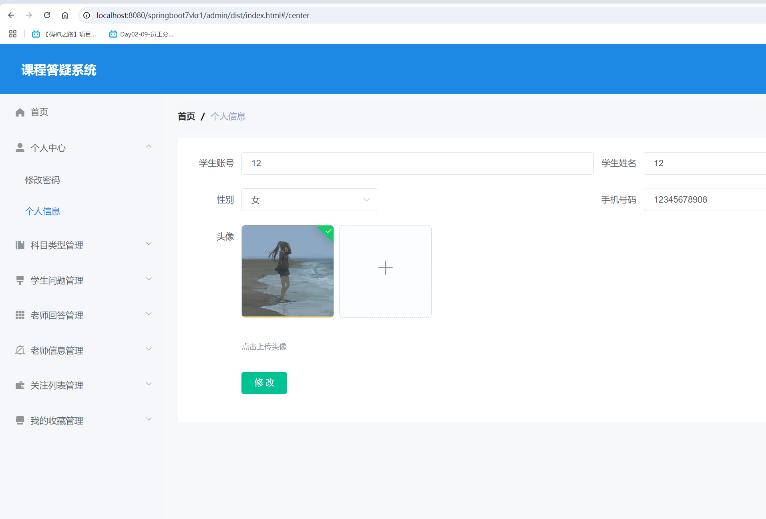
Task: Click the grid icon beside 老师回答管理
Action: [x=20, y=315]
